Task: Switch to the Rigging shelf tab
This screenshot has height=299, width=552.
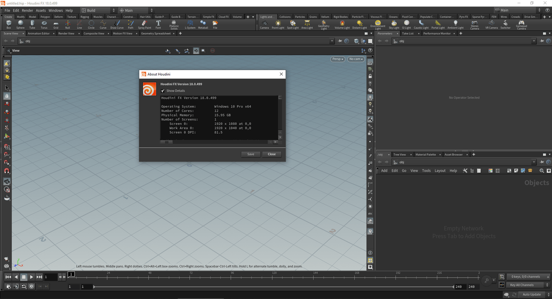Action: pyautogui.click(x=85, y=17)
